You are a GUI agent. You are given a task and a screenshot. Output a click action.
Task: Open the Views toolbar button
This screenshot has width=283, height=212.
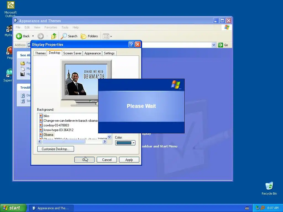pos(107,36)
